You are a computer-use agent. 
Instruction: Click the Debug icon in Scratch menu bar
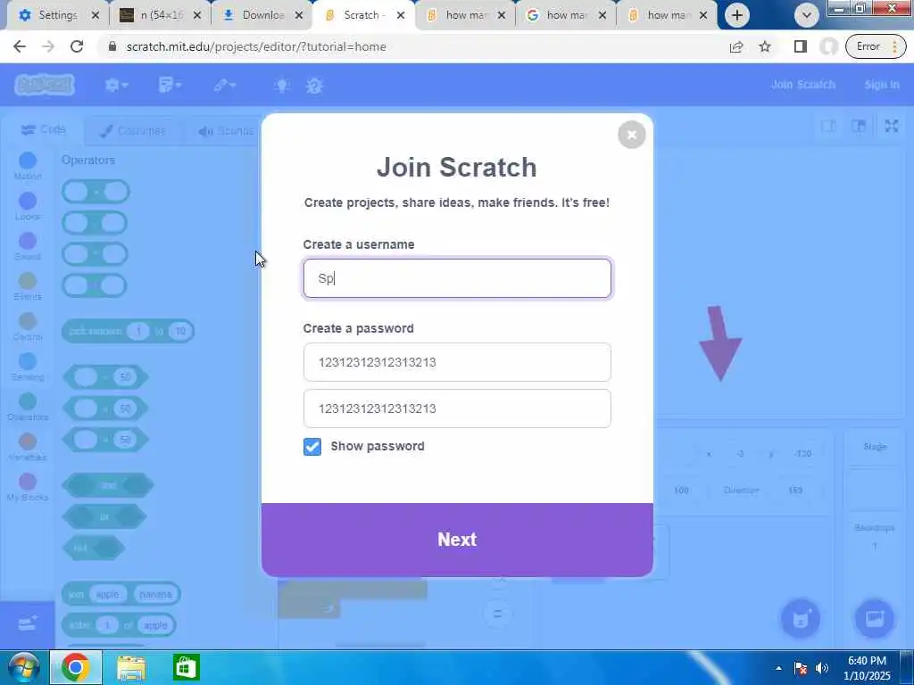[315, 86]
